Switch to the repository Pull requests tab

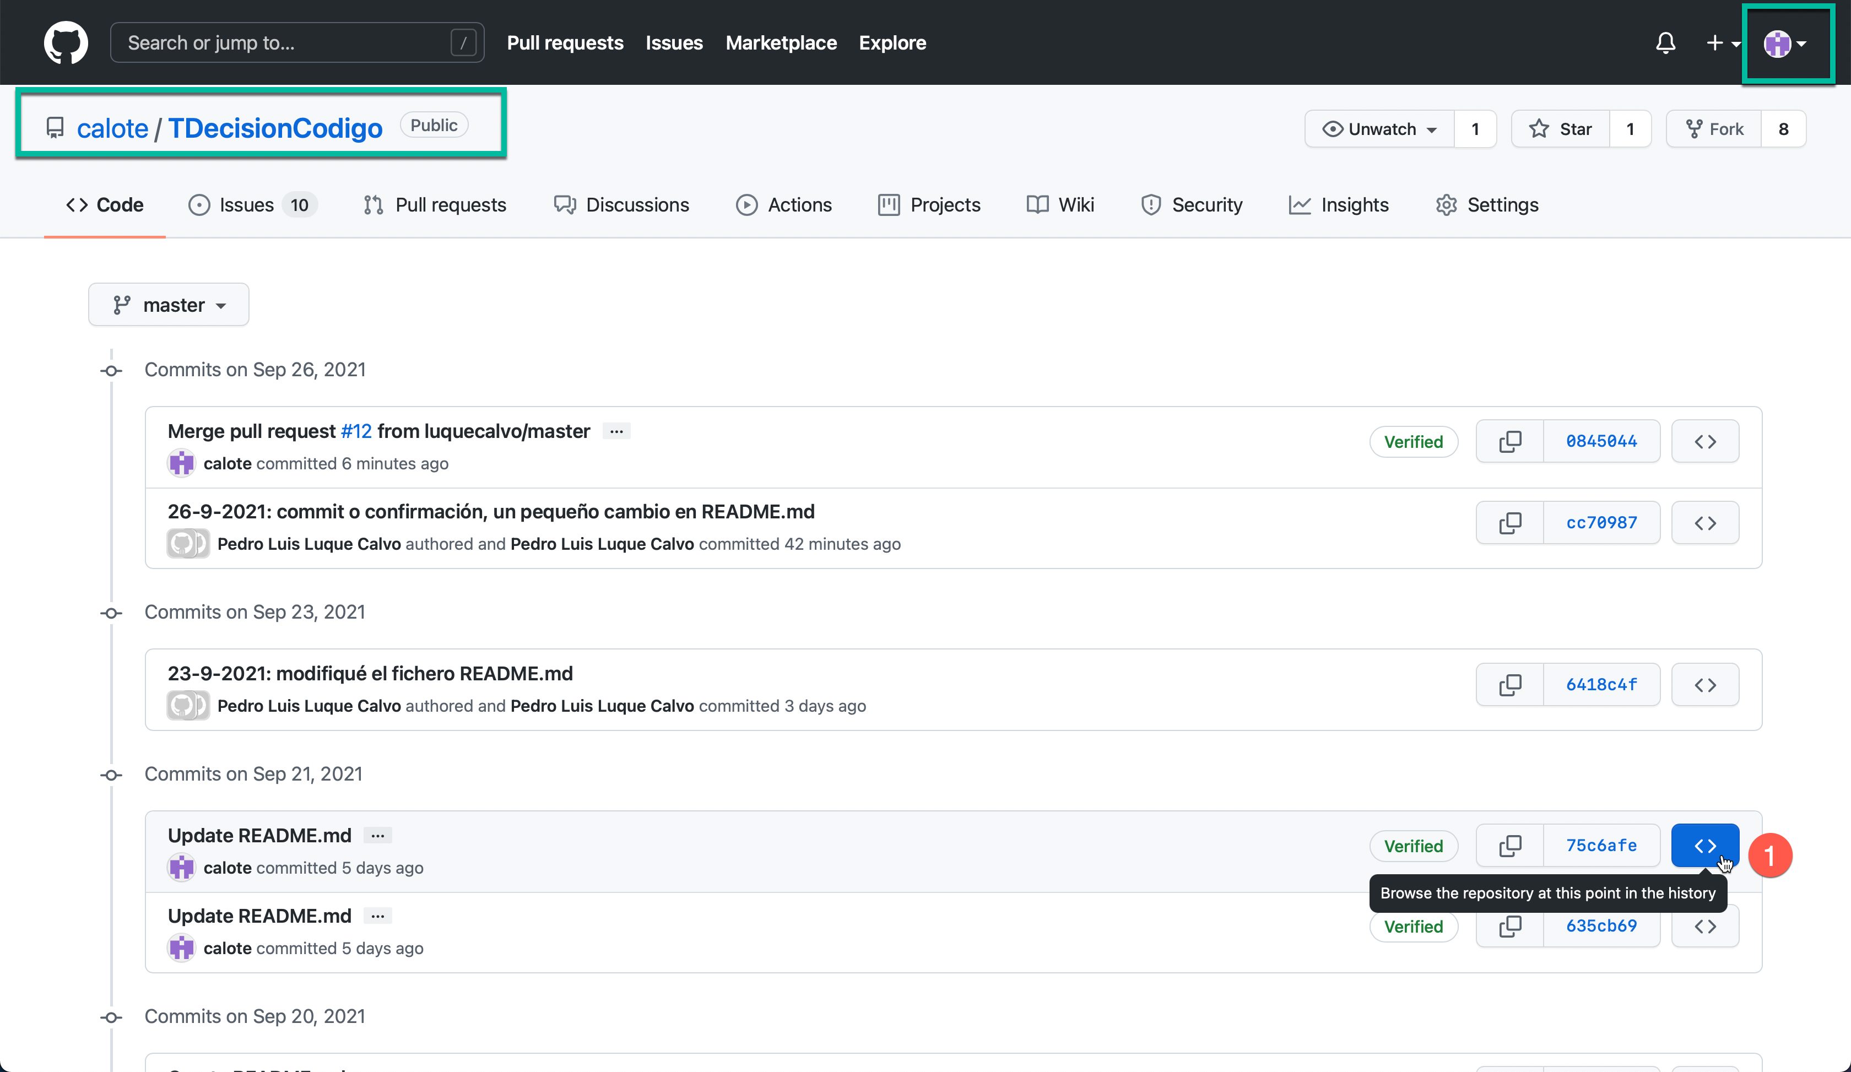point(435,205)
